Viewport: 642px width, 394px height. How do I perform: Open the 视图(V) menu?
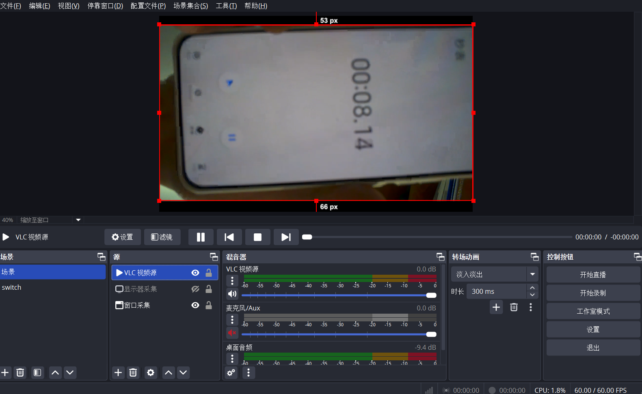pos(69,6)
